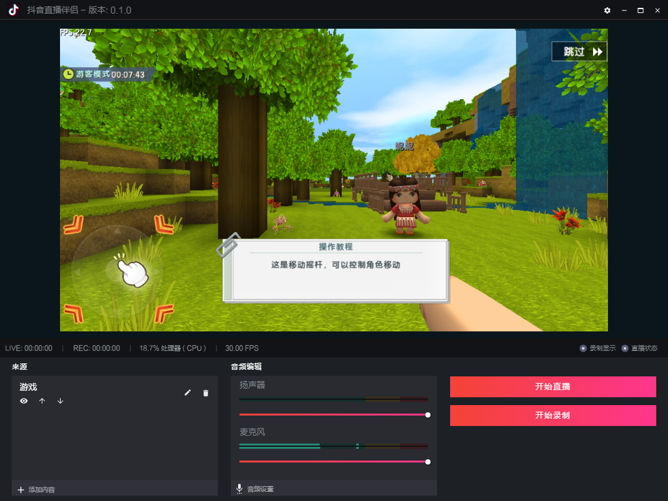Click 添加内容 to add a source
668x501 pixels.
pos(37,489)
